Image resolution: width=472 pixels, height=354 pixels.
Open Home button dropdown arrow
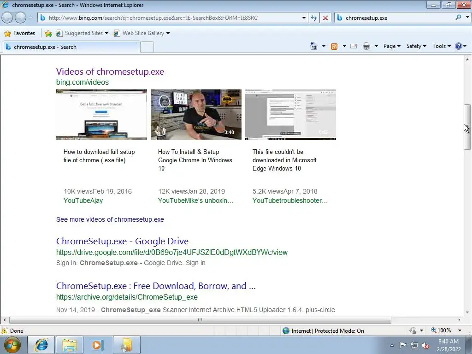[x=324, y=46]
